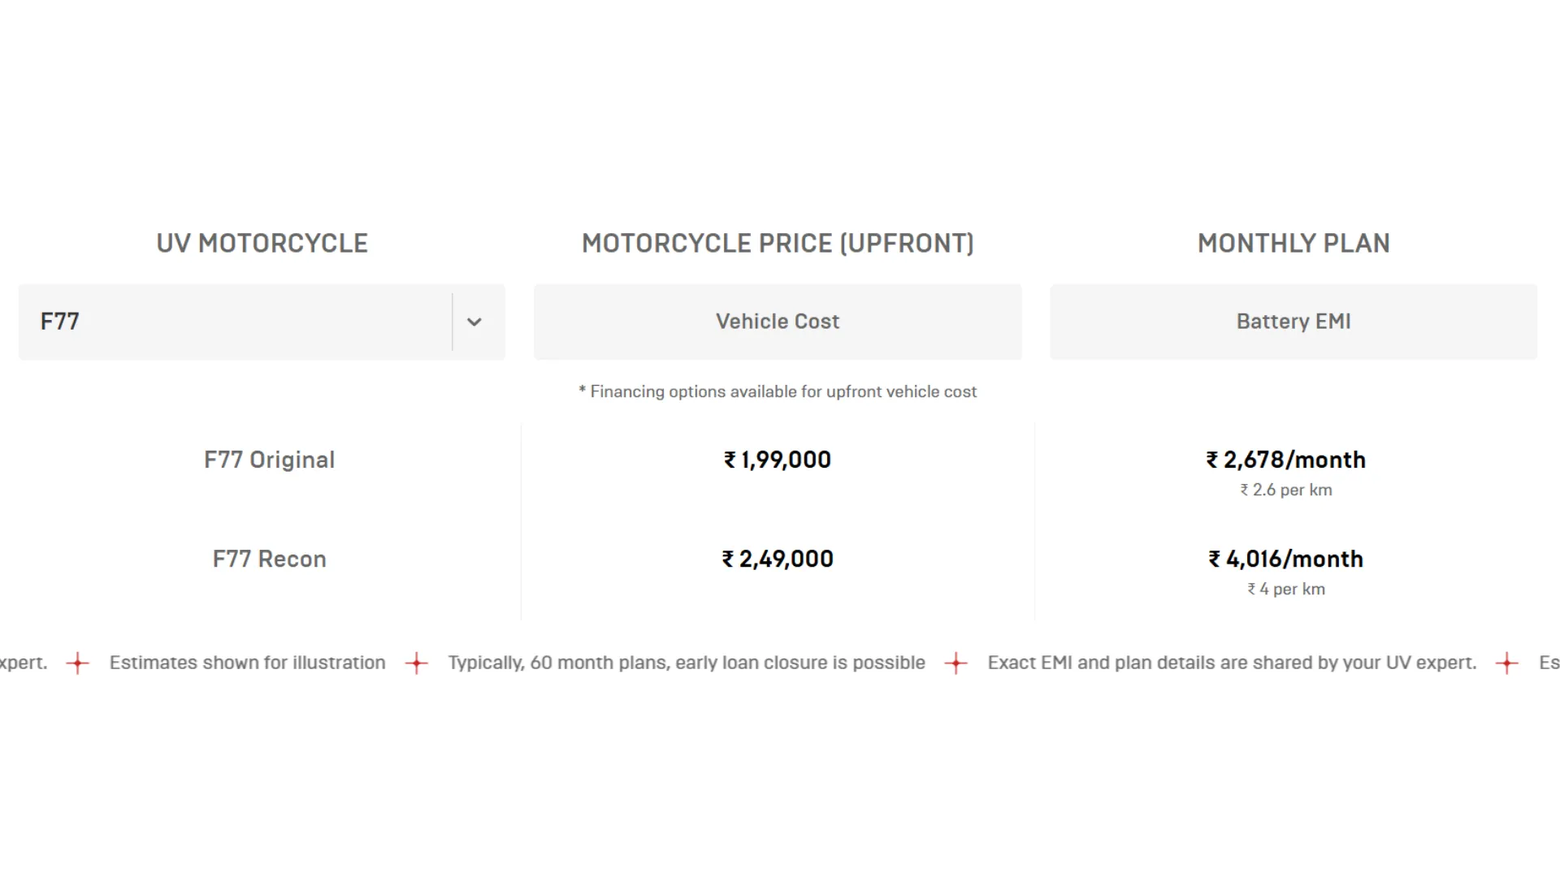
Task: Click red star before "Typically, 60 month plans"
Action: (x=417, y=663)
